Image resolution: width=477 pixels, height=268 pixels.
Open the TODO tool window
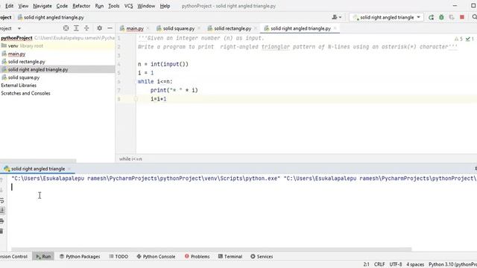(119, 256)
